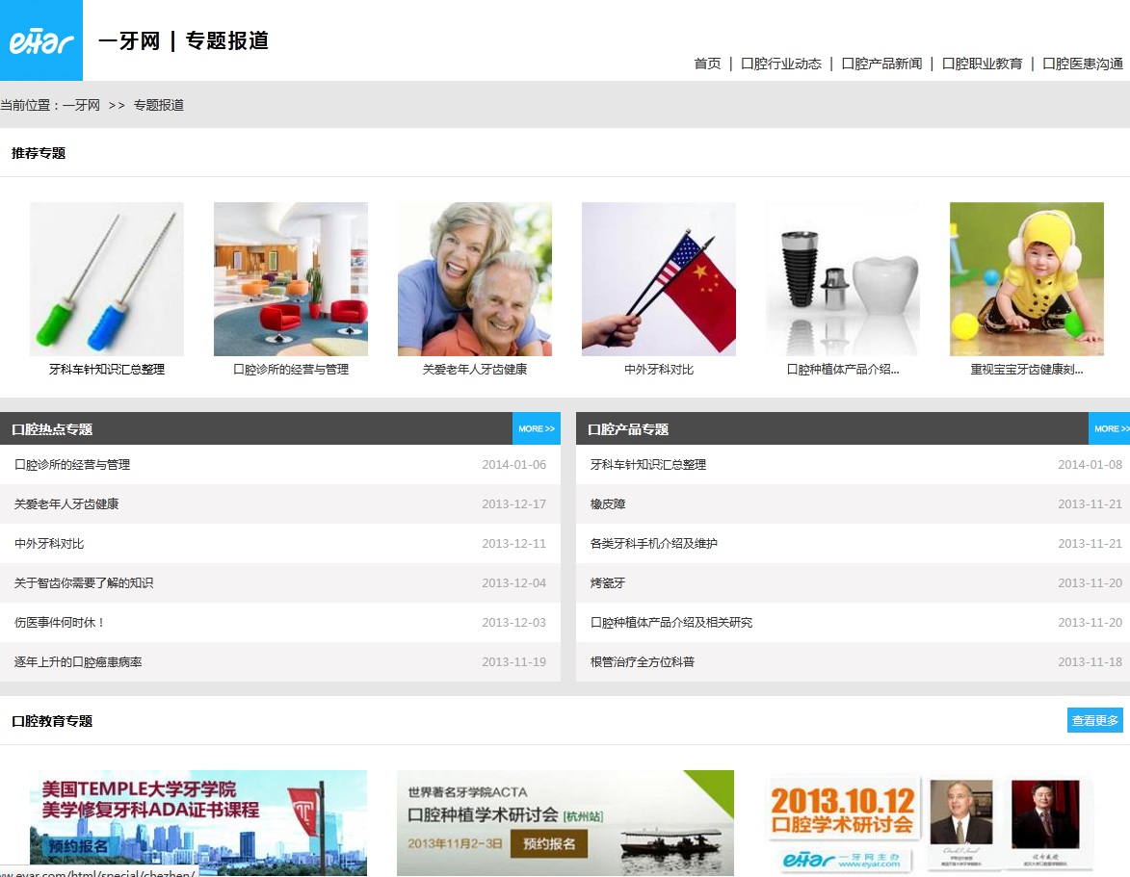Open the 橡皮障 product article
1130x877 pixels.
click(x=608, y=503)
